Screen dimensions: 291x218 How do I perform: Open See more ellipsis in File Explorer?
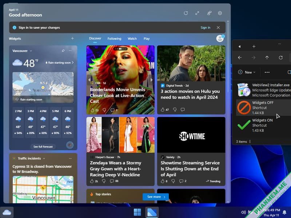pyautogui.click(x=267, y=72)
